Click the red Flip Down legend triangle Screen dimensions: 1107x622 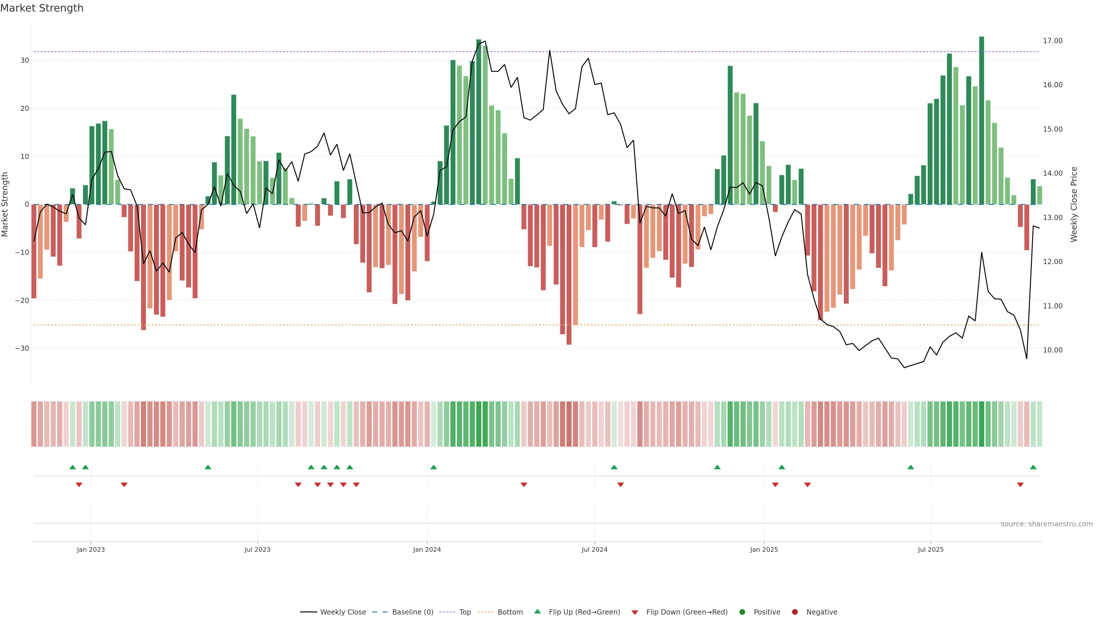click(x=635, y=612)
